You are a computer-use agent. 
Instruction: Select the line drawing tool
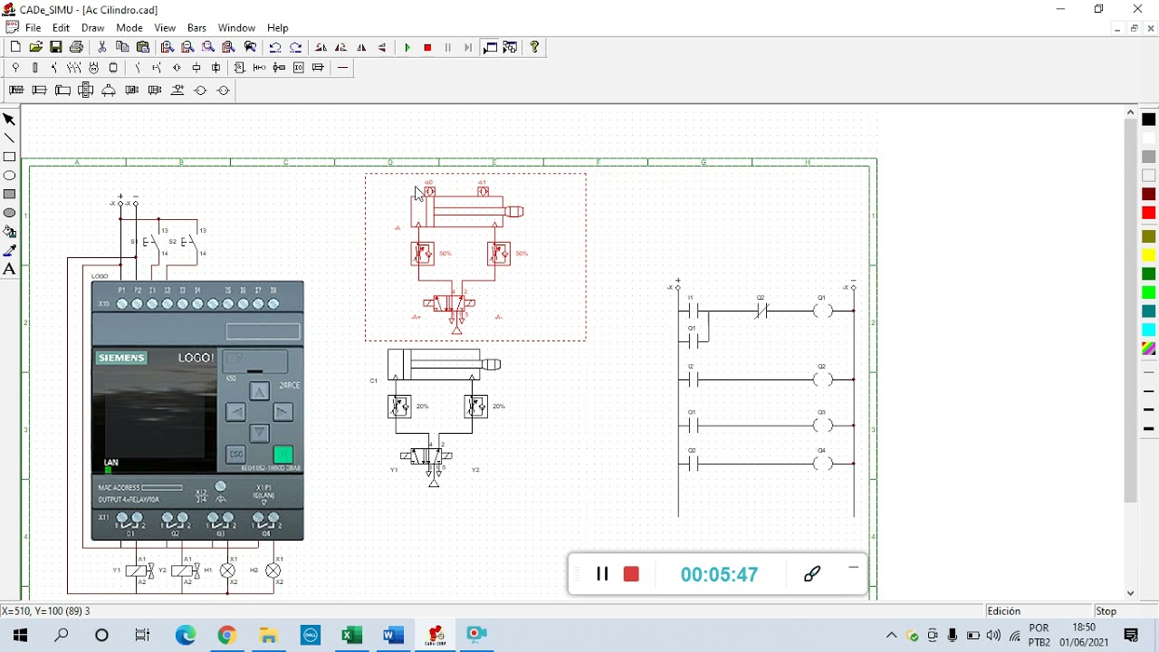pos(10,138)
